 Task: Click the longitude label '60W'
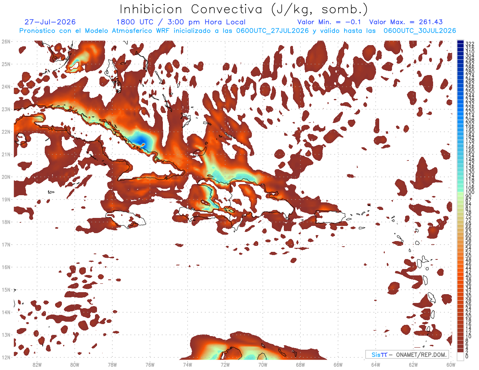(x=451, y=364)
